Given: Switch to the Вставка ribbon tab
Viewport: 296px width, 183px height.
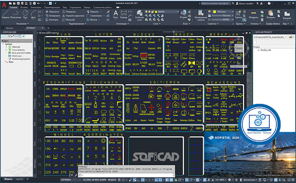Looking at the screenshot, I should [24, 7].
